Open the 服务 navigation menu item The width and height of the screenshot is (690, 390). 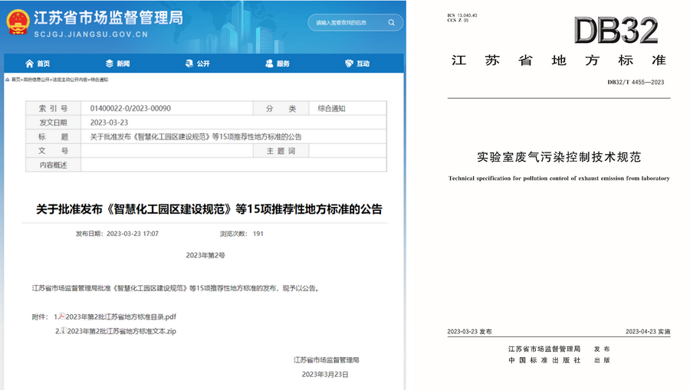coord(283,64)
